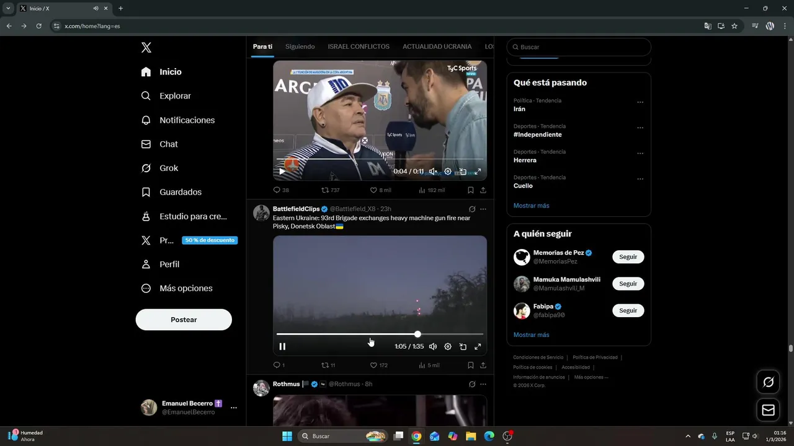Reload the page in Chrome

[38, 26]
